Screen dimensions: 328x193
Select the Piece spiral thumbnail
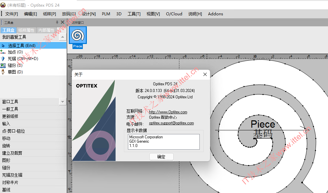click(77, 35)
